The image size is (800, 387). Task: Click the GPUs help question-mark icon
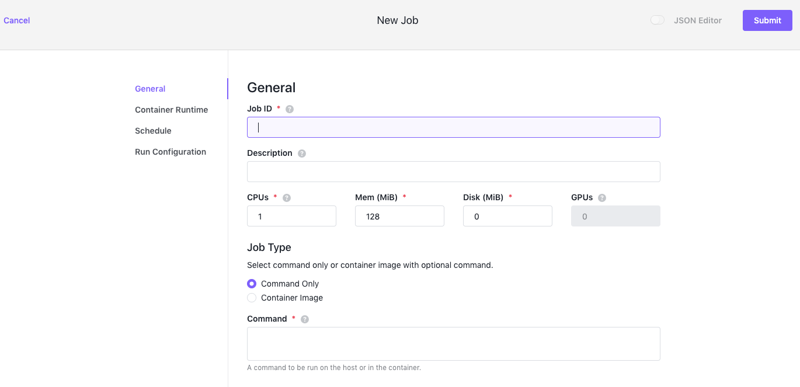pyautogui.click(x=602, y=198)
